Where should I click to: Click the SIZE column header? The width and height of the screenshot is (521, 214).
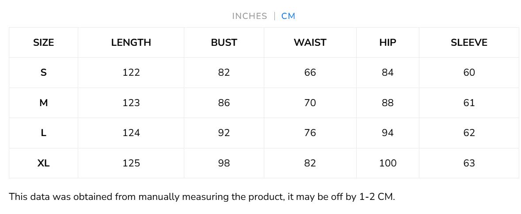[x=43, y=43]
